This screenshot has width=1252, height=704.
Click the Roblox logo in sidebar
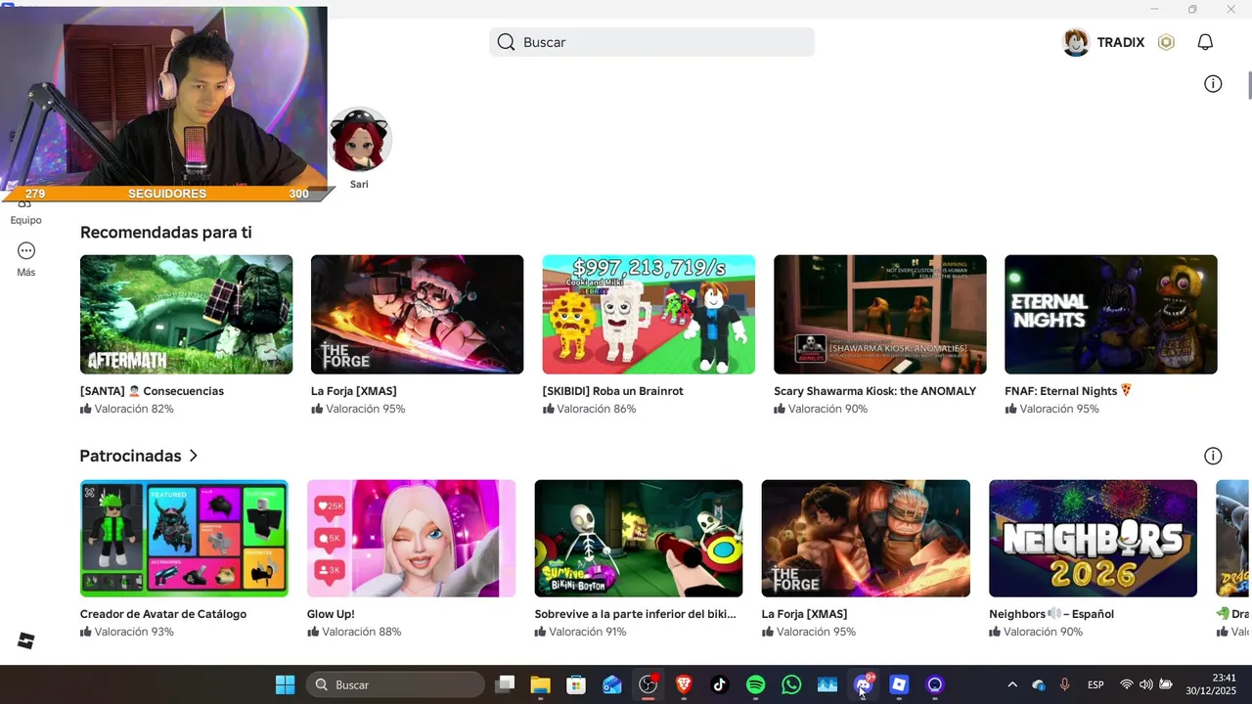coord(26,640)
